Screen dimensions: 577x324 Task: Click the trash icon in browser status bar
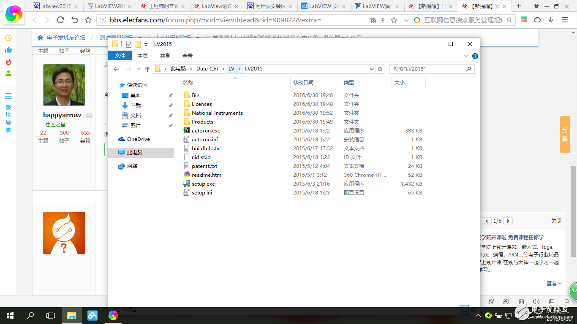tap(521, 302)
